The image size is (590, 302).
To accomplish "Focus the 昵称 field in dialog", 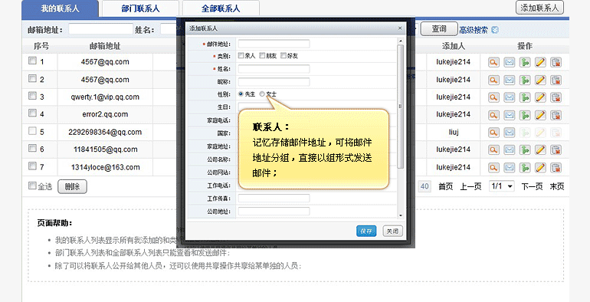I will point(274,82).
